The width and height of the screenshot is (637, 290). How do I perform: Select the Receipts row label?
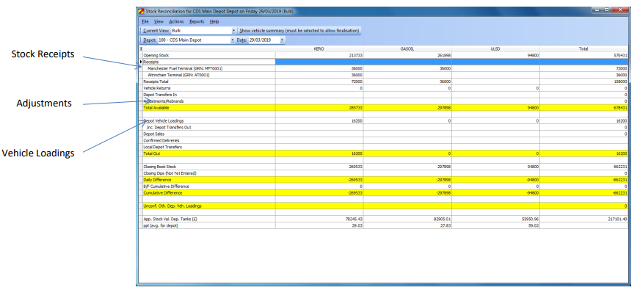pos(150,62)
